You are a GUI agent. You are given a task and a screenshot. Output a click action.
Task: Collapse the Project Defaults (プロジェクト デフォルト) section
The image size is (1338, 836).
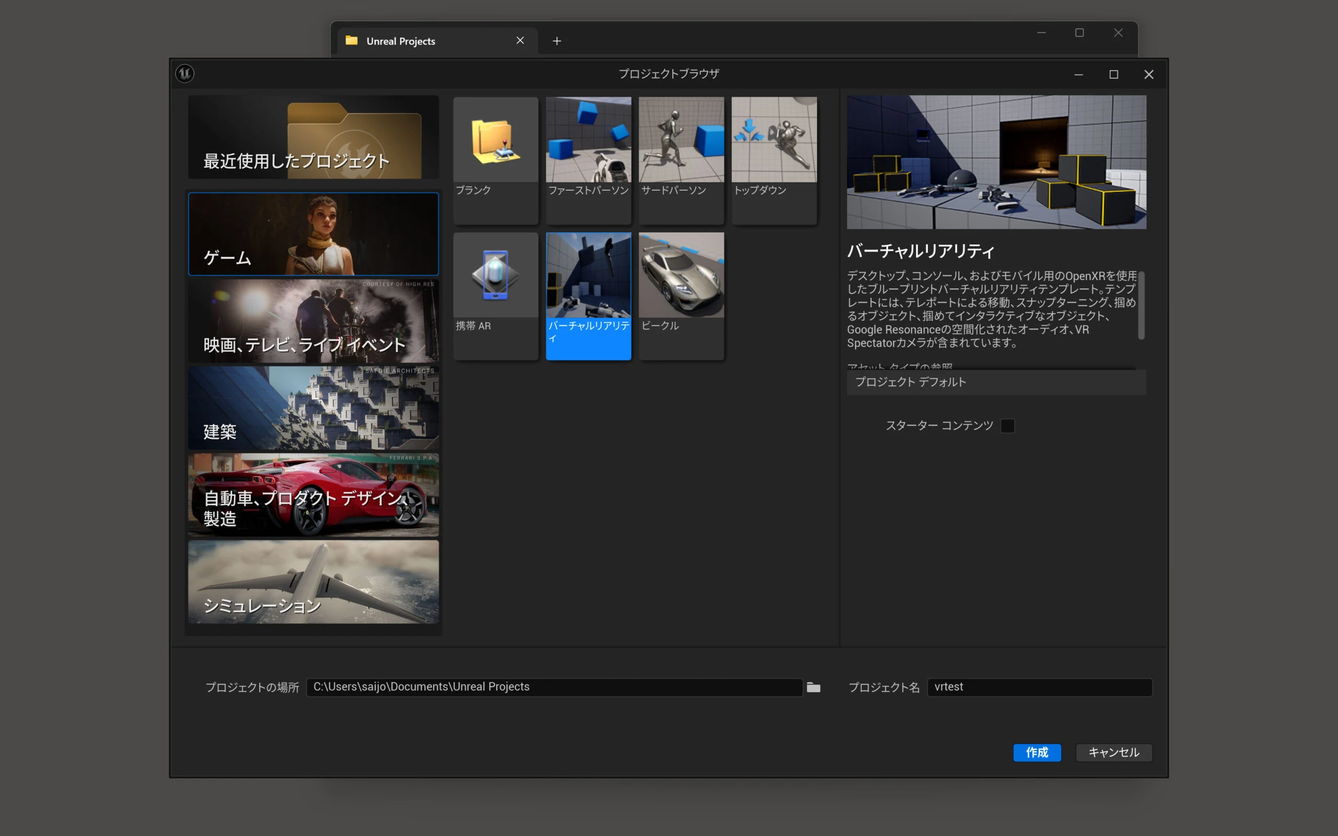click(910, 382)
